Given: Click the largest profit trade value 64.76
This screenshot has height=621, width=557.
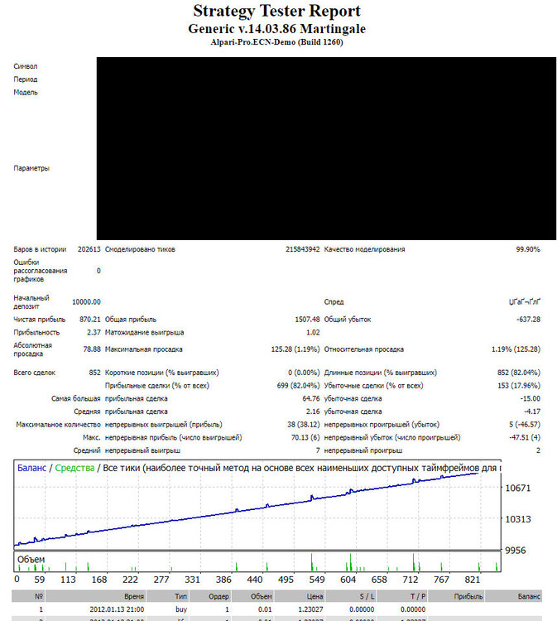Looking at the screenshot, I should coord(310,398).
